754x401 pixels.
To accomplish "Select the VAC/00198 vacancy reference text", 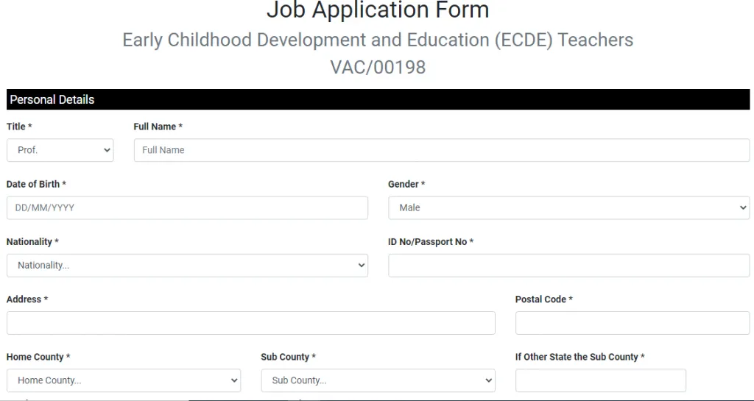I will click(378, 67).
